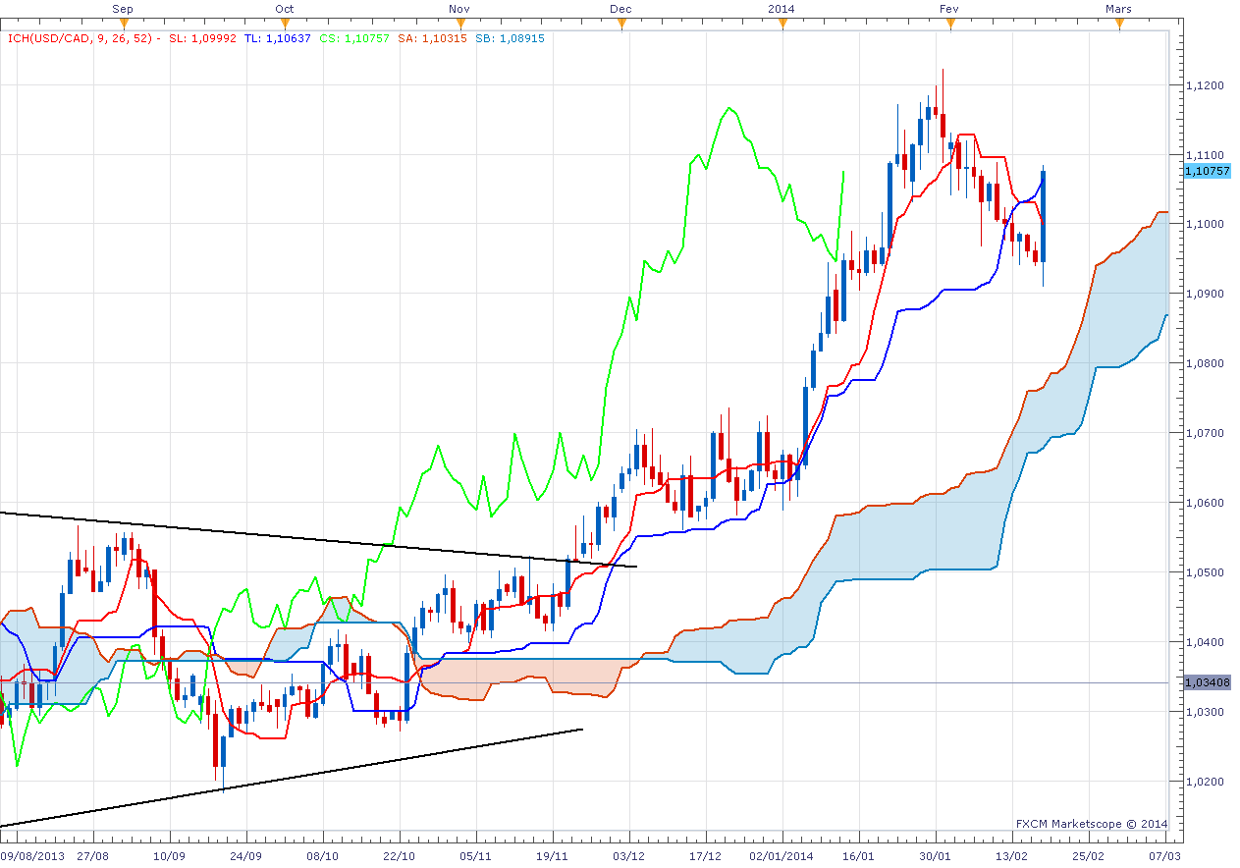Click the blue TL: 1,10637 value
The image size is (1240, 868).
[x=278, y=38]
